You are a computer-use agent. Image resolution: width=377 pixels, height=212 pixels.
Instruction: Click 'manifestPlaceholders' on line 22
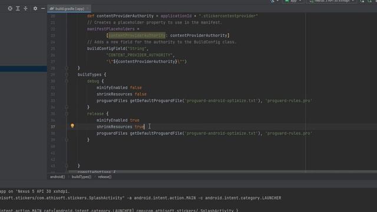tap(111, 29)
